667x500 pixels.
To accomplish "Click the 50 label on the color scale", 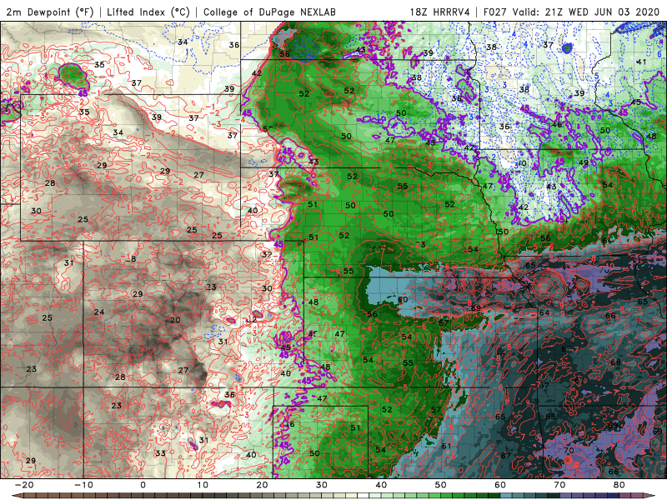I will tap(441, 485).
